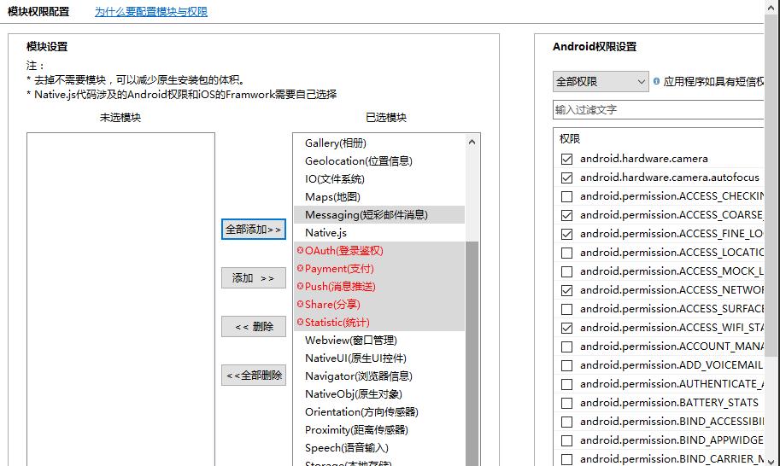Focus the 输入过滤文字 filter field
Image resolution: width=780 pixels, height=466 pixels.
(658, 110)
